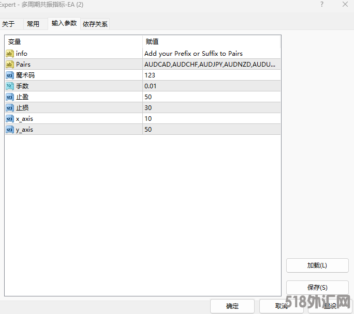
Task: Click the integer icon beside 魔术码
Action: pyautogui.click(x=9, y=75)
